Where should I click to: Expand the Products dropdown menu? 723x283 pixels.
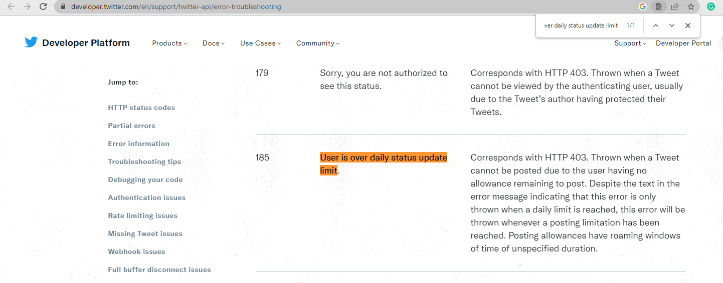[169, 43]
